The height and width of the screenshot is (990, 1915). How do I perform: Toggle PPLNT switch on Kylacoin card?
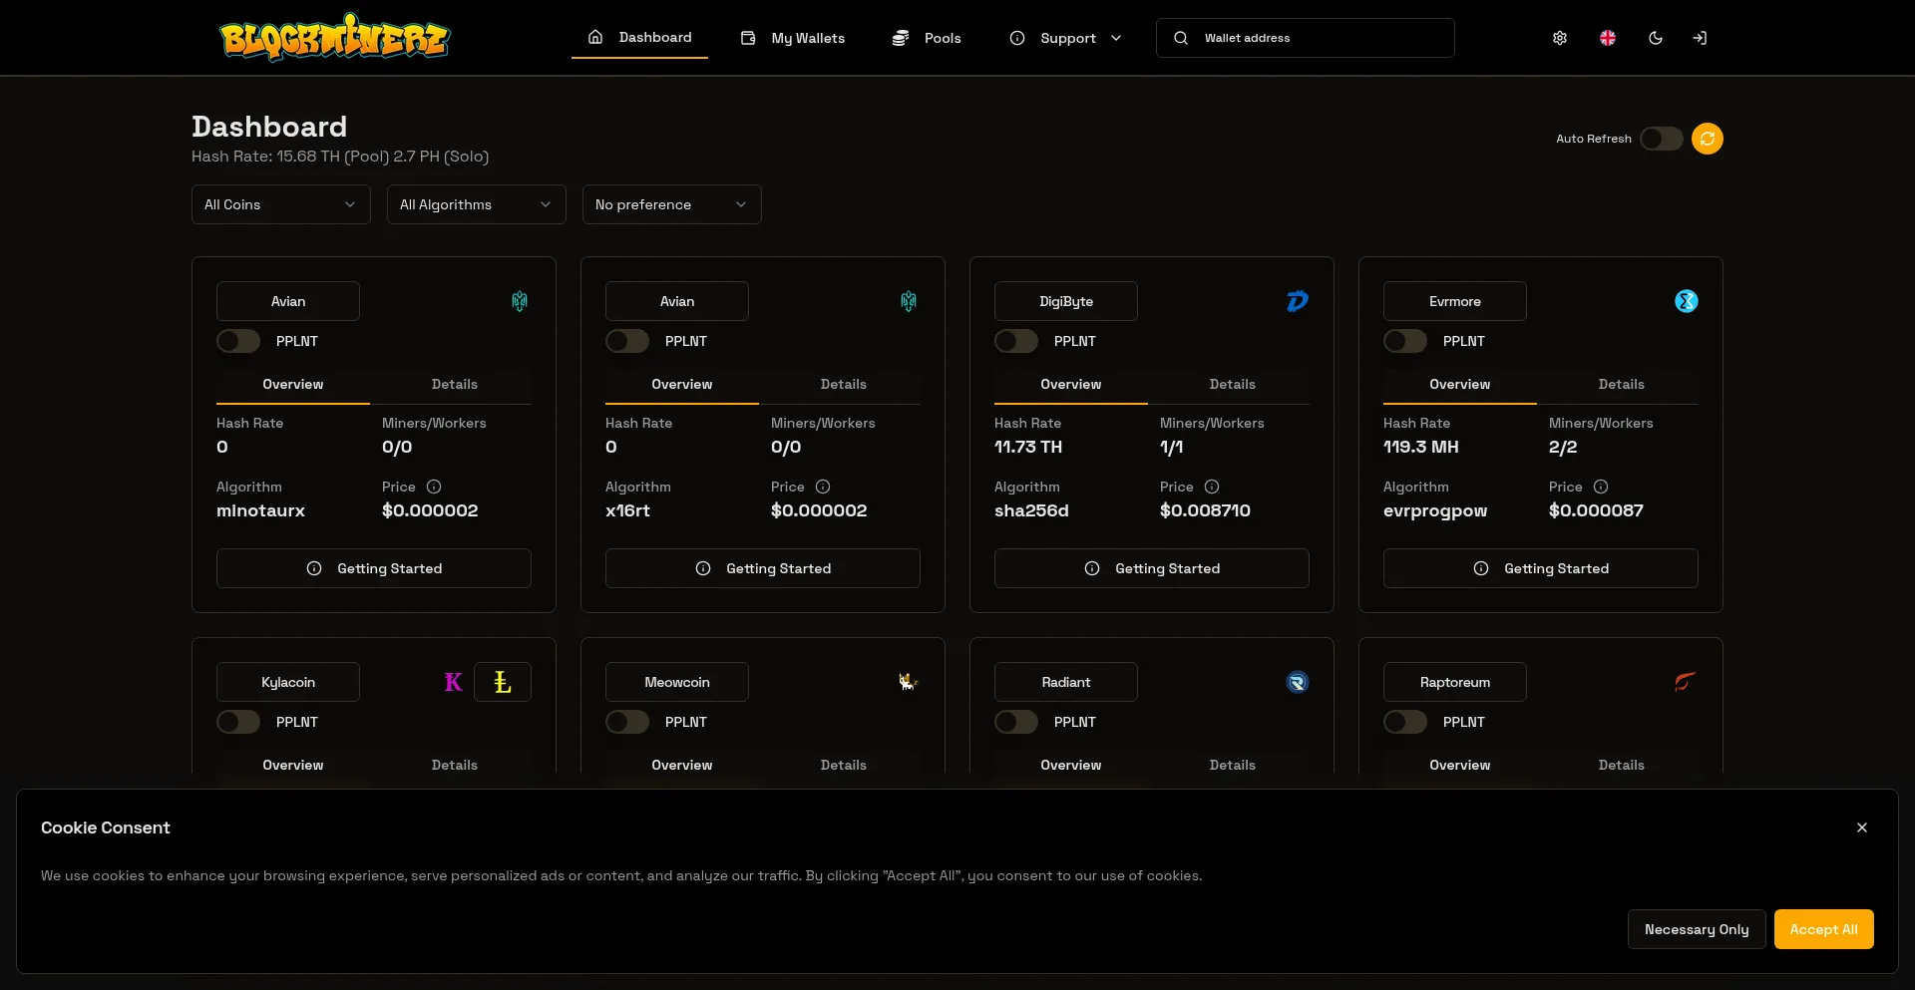[238, 722]
